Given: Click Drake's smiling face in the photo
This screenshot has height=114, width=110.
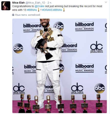Looking at the screenshot, I should (x=45, y=23).
